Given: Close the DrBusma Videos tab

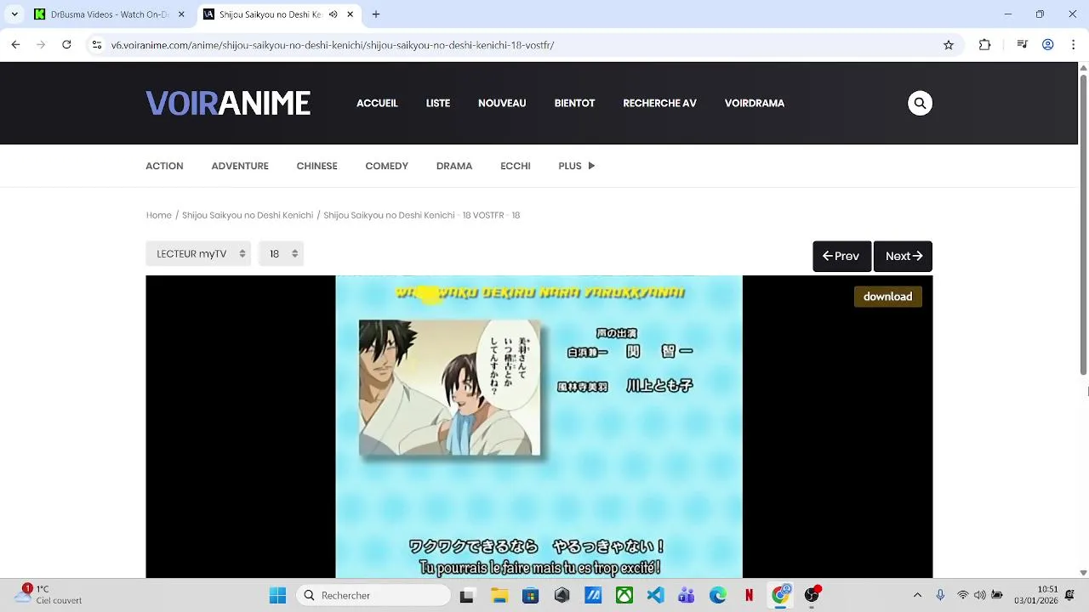Looking at the screenshot, I should point(181,14).
